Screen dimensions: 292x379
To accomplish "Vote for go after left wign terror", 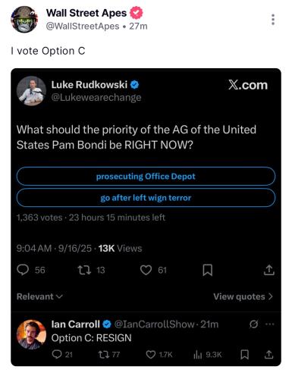I will click(146, 198).
